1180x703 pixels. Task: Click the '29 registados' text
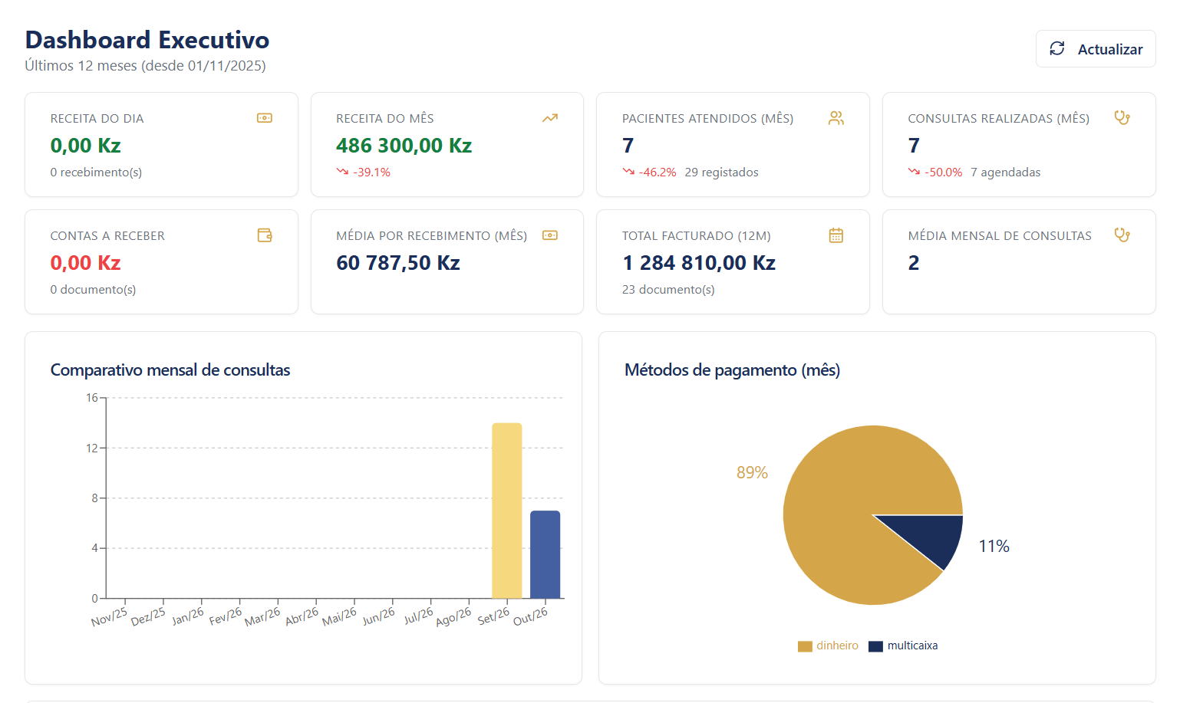point(721,172)
